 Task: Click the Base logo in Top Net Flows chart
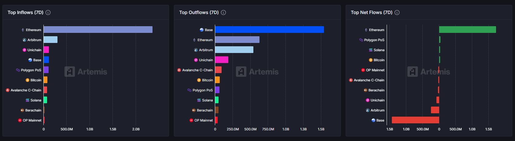coord(373,120)
